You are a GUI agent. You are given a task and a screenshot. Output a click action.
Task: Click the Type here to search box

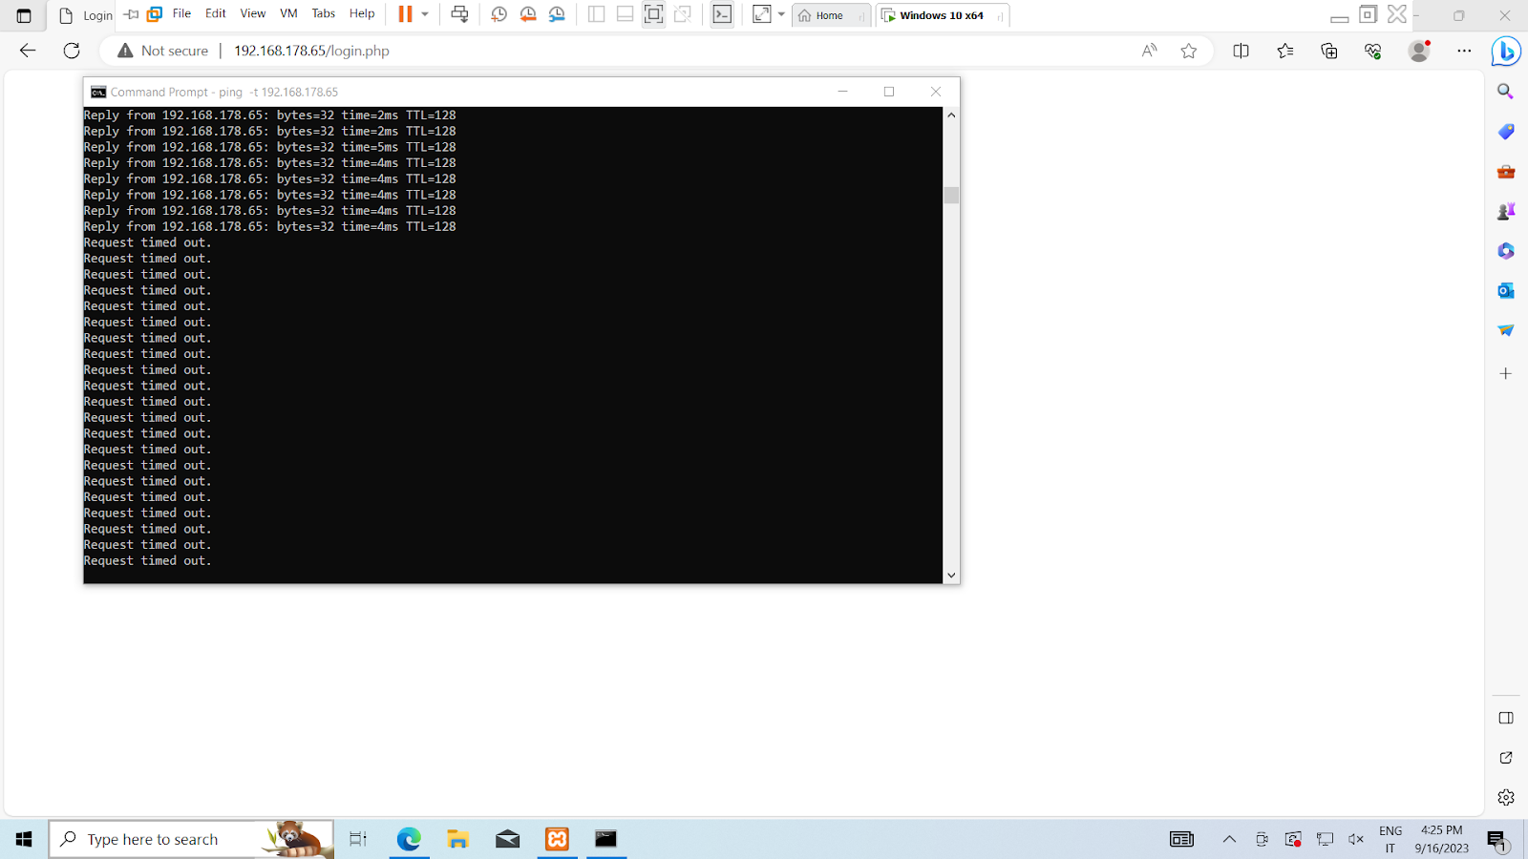191,839
